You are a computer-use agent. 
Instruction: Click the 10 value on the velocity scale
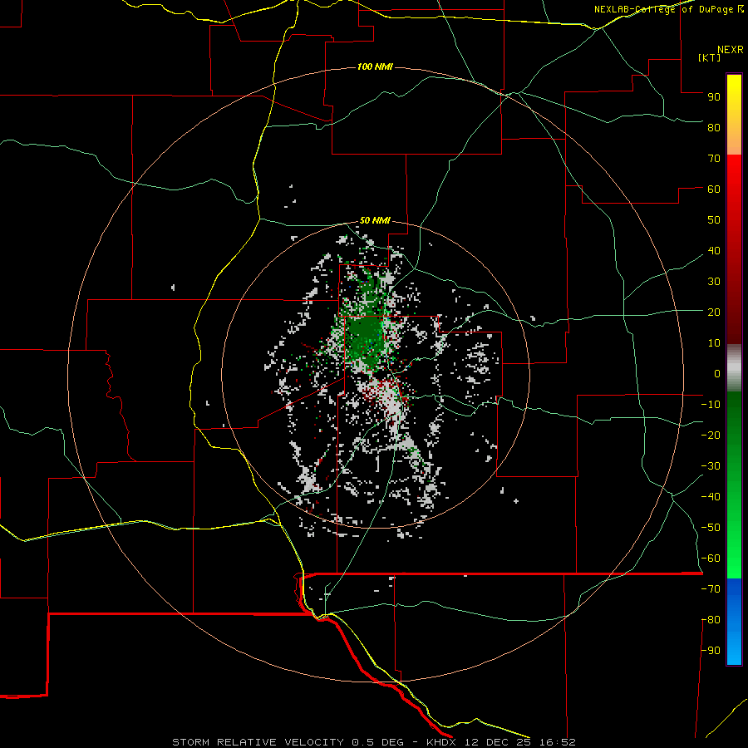tap(714, 343)
